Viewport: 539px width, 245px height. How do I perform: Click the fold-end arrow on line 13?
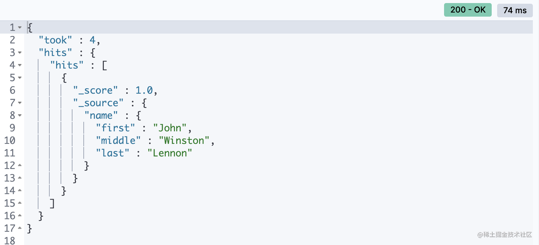(20, 178)
